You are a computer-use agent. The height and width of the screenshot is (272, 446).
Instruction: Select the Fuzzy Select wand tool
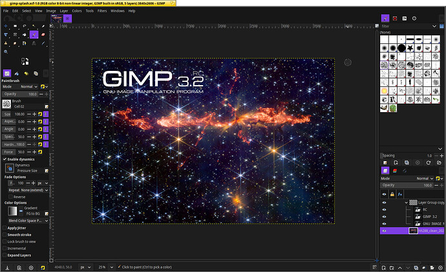34,26
